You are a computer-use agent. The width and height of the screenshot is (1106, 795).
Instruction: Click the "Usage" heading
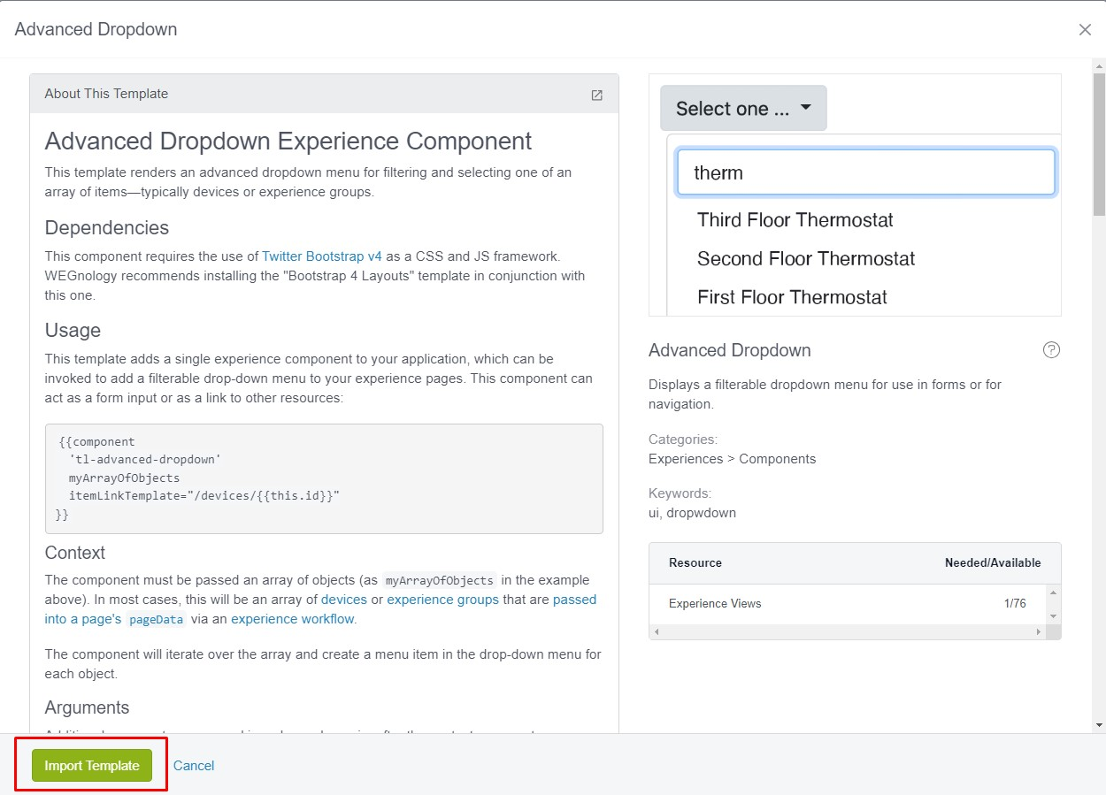point(73,331)
